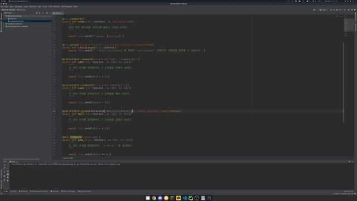Click Collapse All in Project panel toolbar

43,13
